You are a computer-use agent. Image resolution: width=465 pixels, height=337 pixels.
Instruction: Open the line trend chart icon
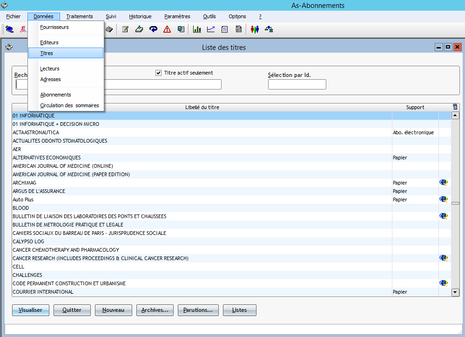[x=211, y=29]
